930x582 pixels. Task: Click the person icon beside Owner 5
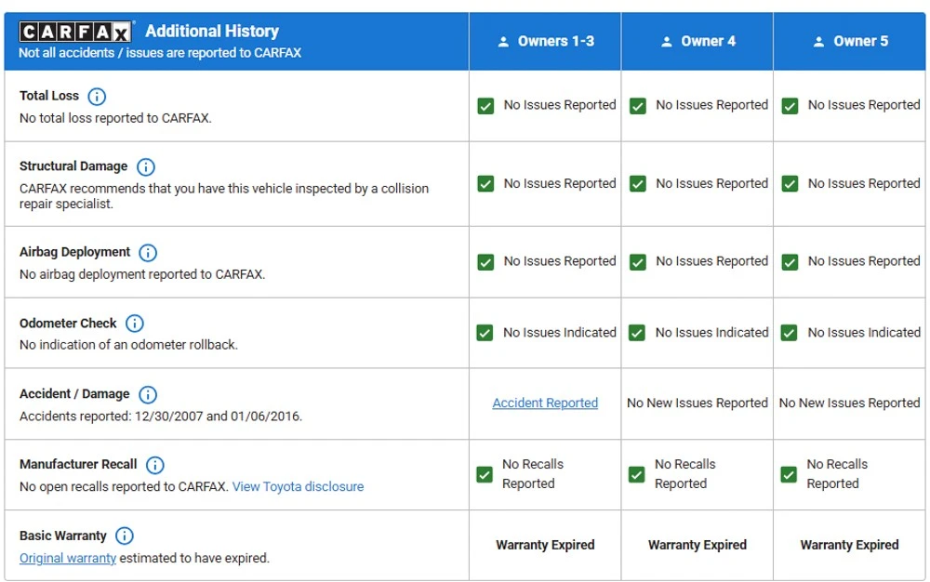(819, 42)
